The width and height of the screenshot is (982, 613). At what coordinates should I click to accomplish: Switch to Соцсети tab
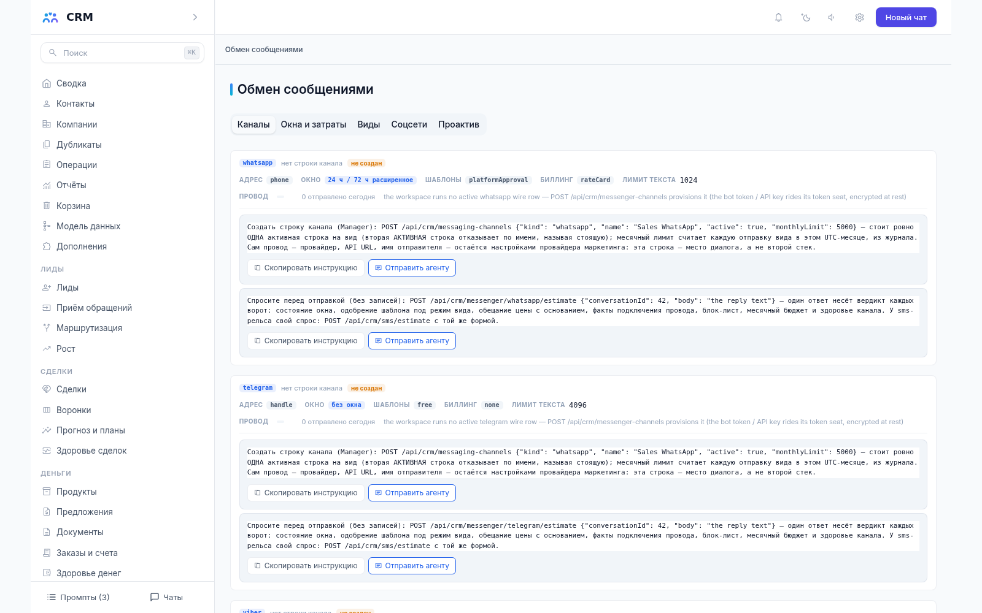coord(409,124)
